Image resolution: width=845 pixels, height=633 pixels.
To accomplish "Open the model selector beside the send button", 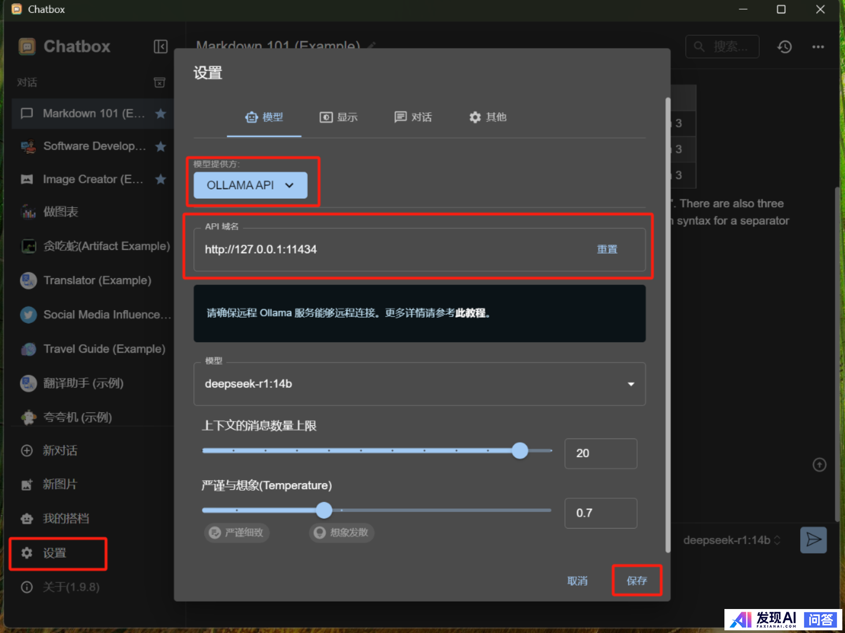I will (x=731, y=540).
